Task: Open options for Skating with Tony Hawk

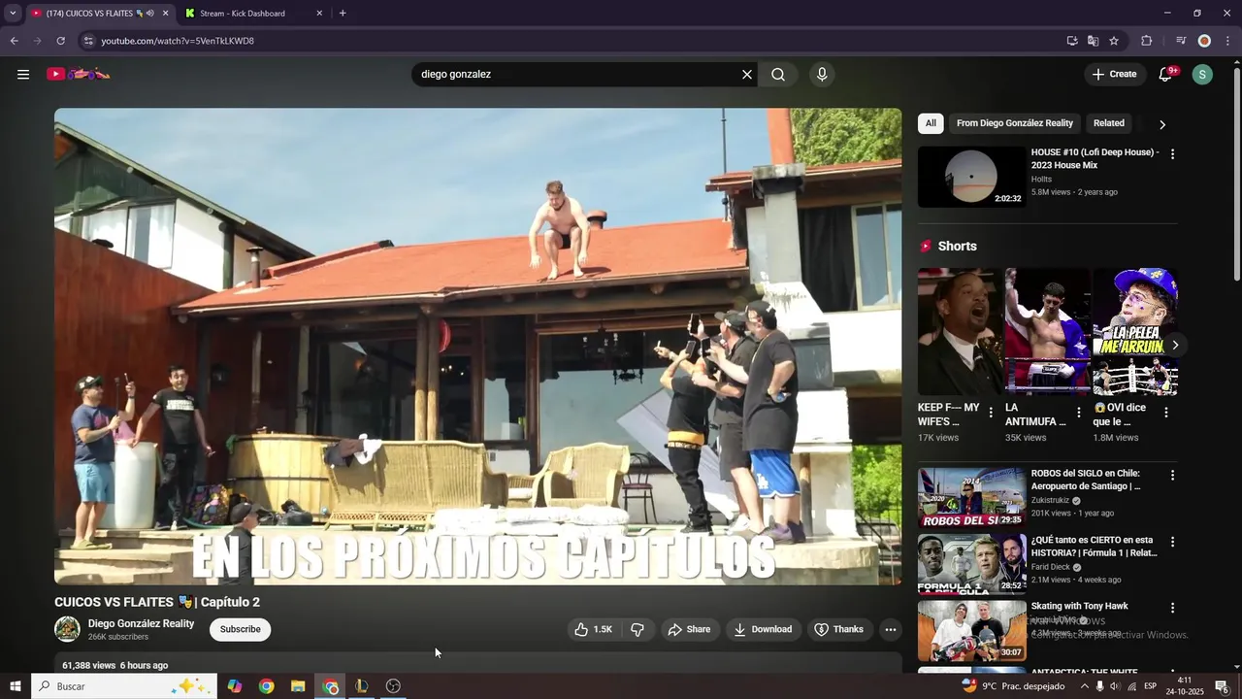Action: click(1172, 608)
